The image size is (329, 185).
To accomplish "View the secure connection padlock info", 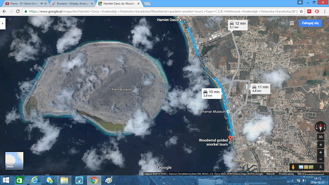I will [25, 11].
